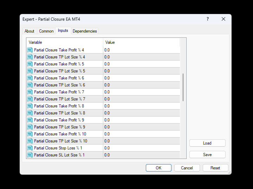Edit value of Partial Closure TP Lot Size % 9

click(142, 127)
